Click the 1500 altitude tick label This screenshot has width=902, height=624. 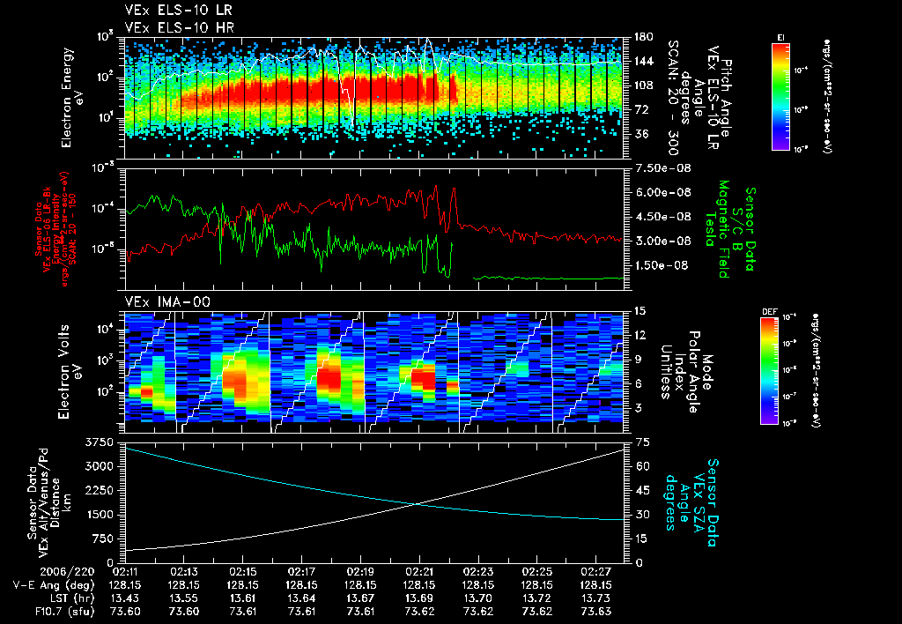pos(100,515)
